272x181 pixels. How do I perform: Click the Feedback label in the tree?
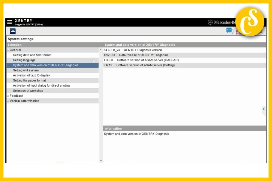16,96
